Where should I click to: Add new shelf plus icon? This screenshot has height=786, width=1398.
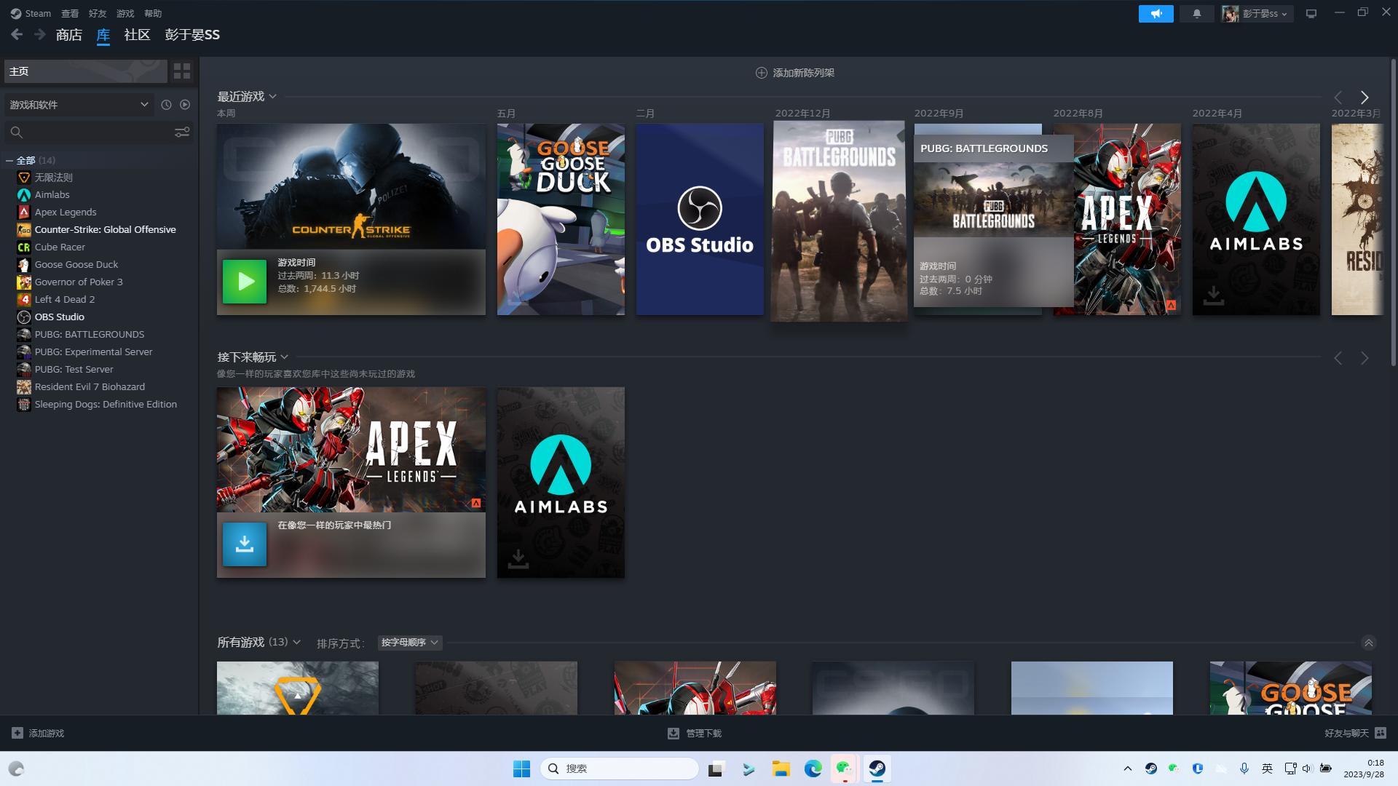point(762,73)
